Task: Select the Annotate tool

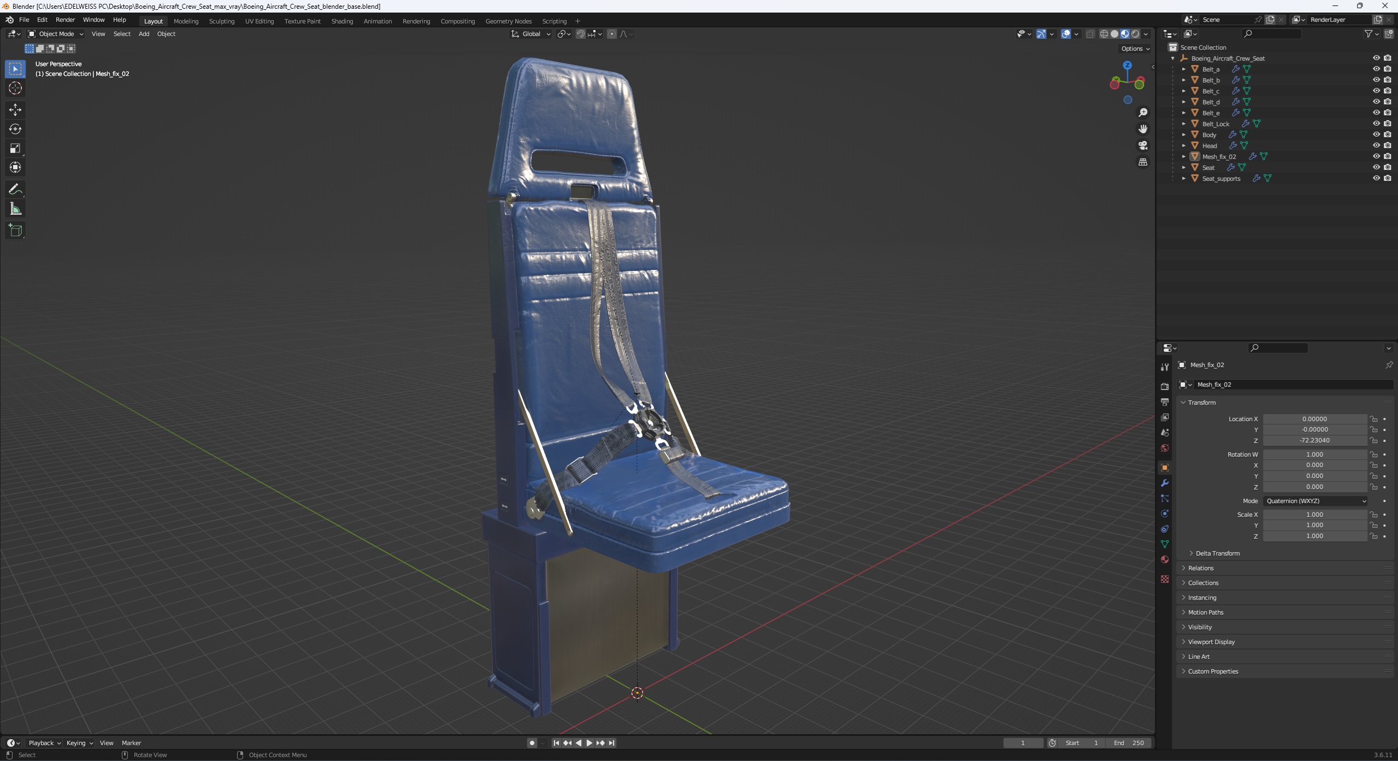Action: pos(15,189)
